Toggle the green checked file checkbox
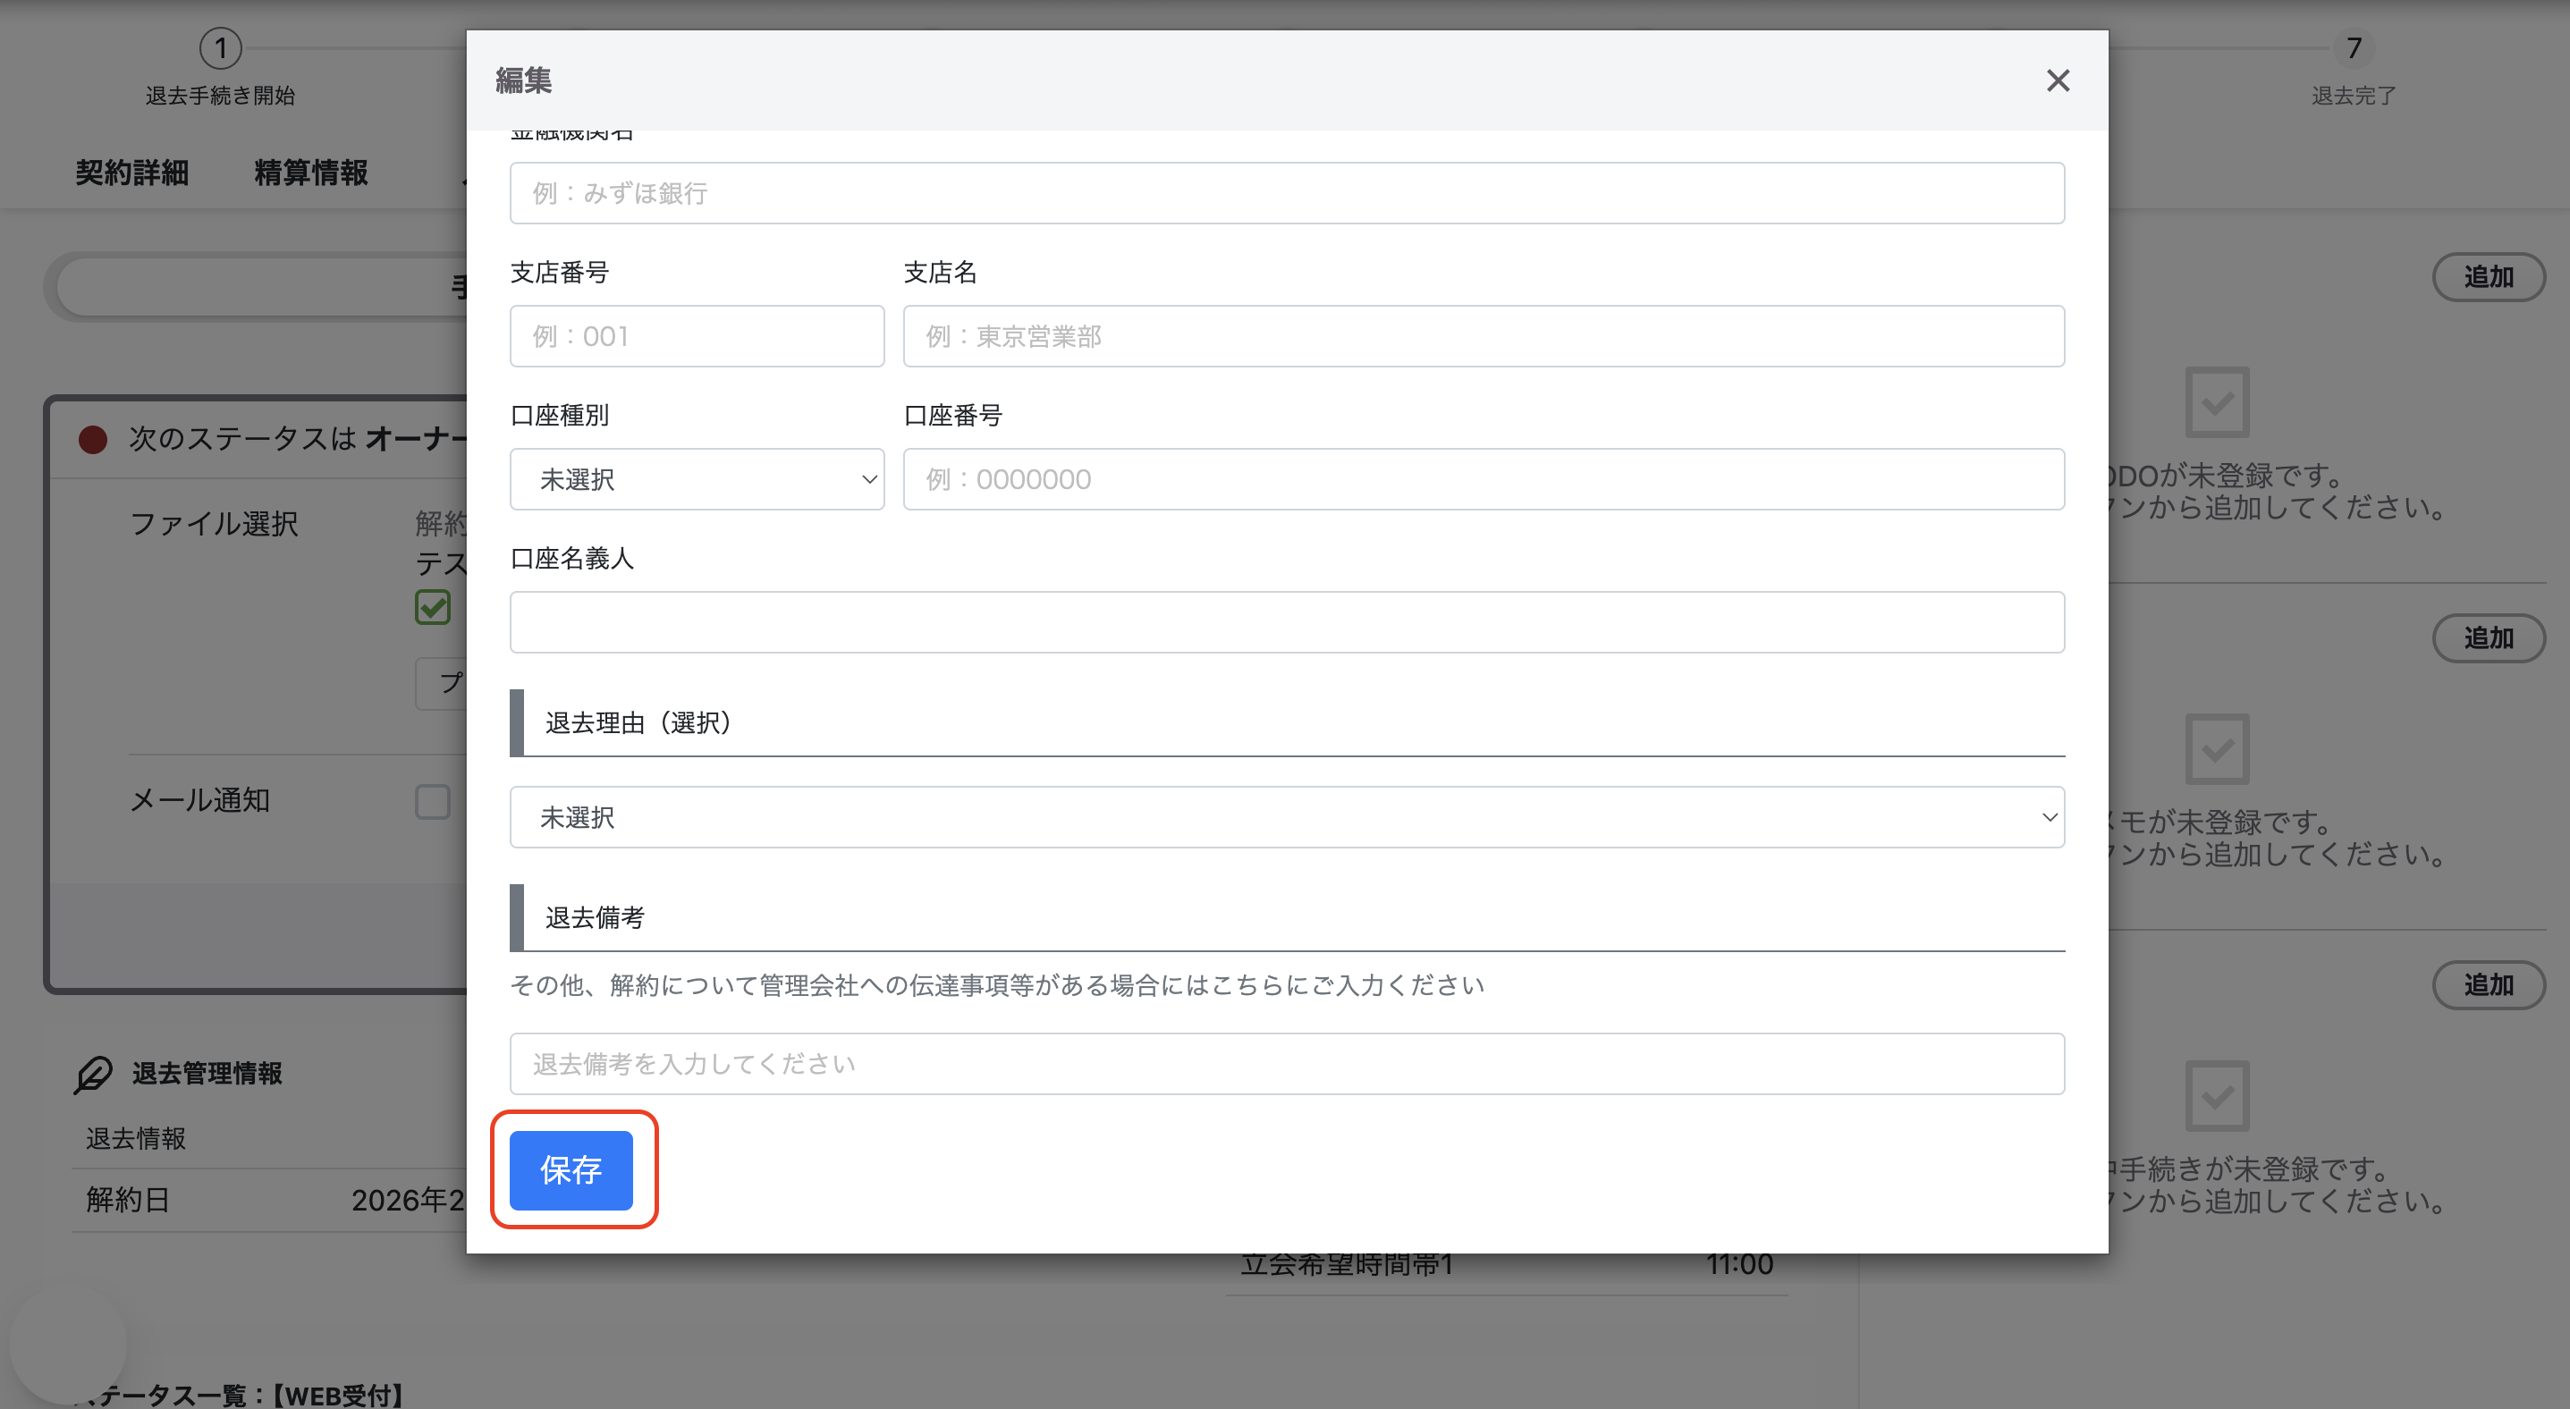 tap(433, 607)
